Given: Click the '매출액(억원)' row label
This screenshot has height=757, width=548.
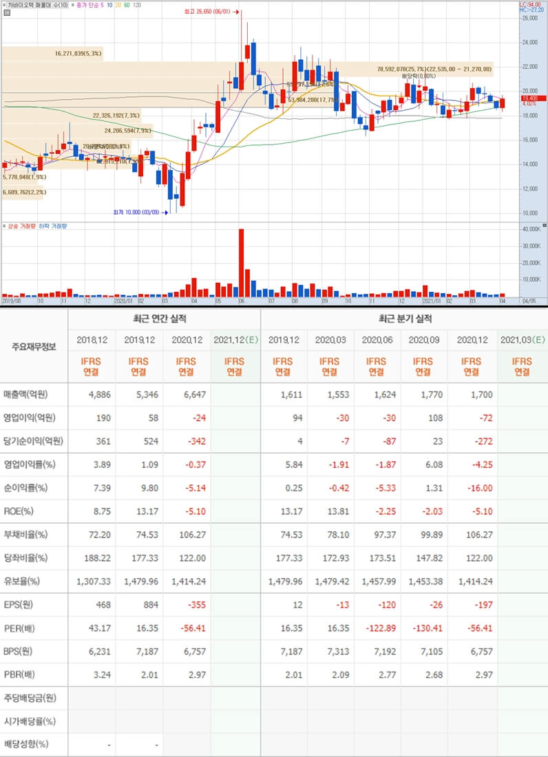Looking at the screenshot, I should tap(27, 394).
